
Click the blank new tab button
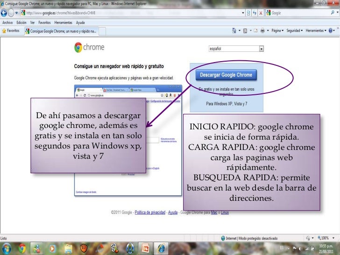coord(102,31)
